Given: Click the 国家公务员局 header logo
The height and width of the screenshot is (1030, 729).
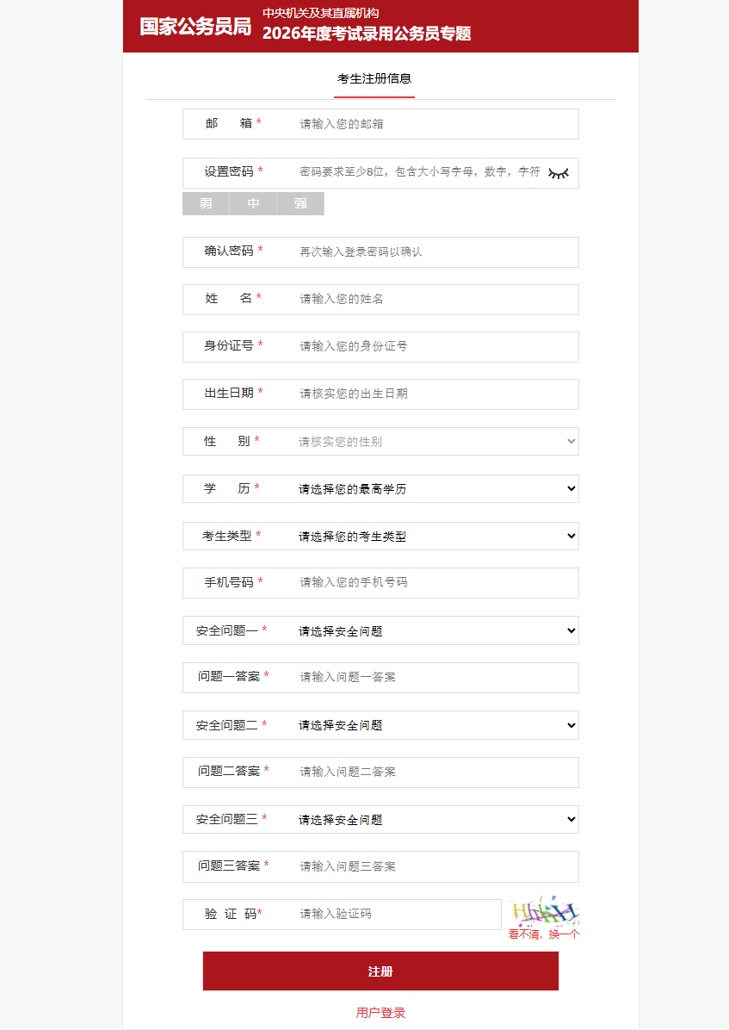Looking at the screenshot, I should point(195,27).
